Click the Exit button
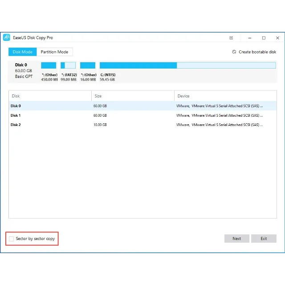 264,239
